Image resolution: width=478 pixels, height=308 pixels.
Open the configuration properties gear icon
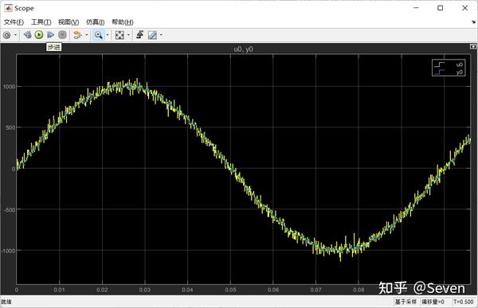pyautogui.click(x=6, y=35)
